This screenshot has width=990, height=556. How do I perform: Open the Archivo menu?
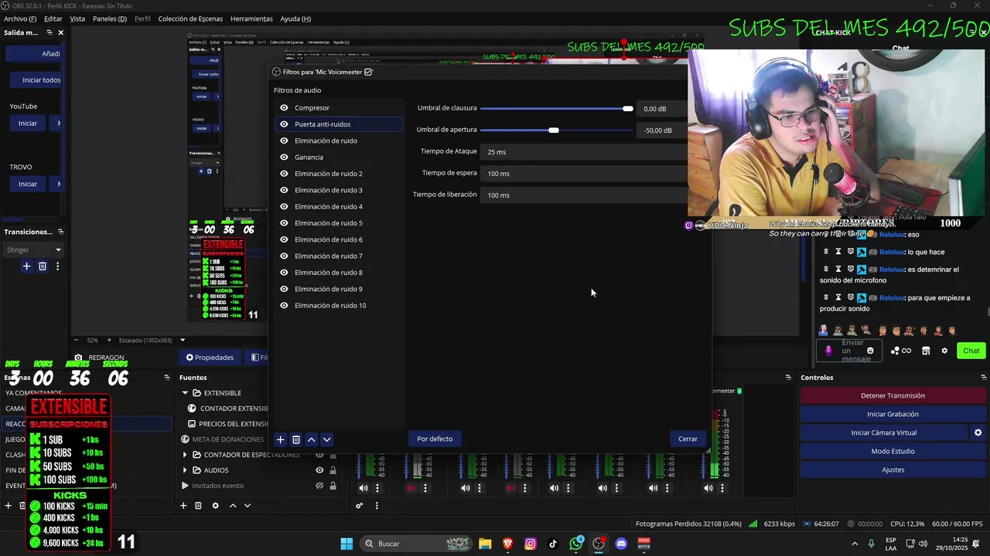pos(20,19)
